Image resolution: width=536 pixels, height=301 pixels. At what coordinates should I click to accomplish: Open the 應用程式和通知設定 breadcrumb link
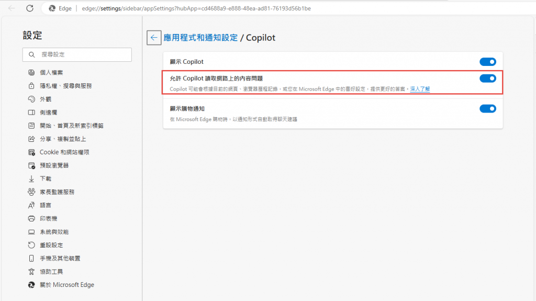(200, 38)
